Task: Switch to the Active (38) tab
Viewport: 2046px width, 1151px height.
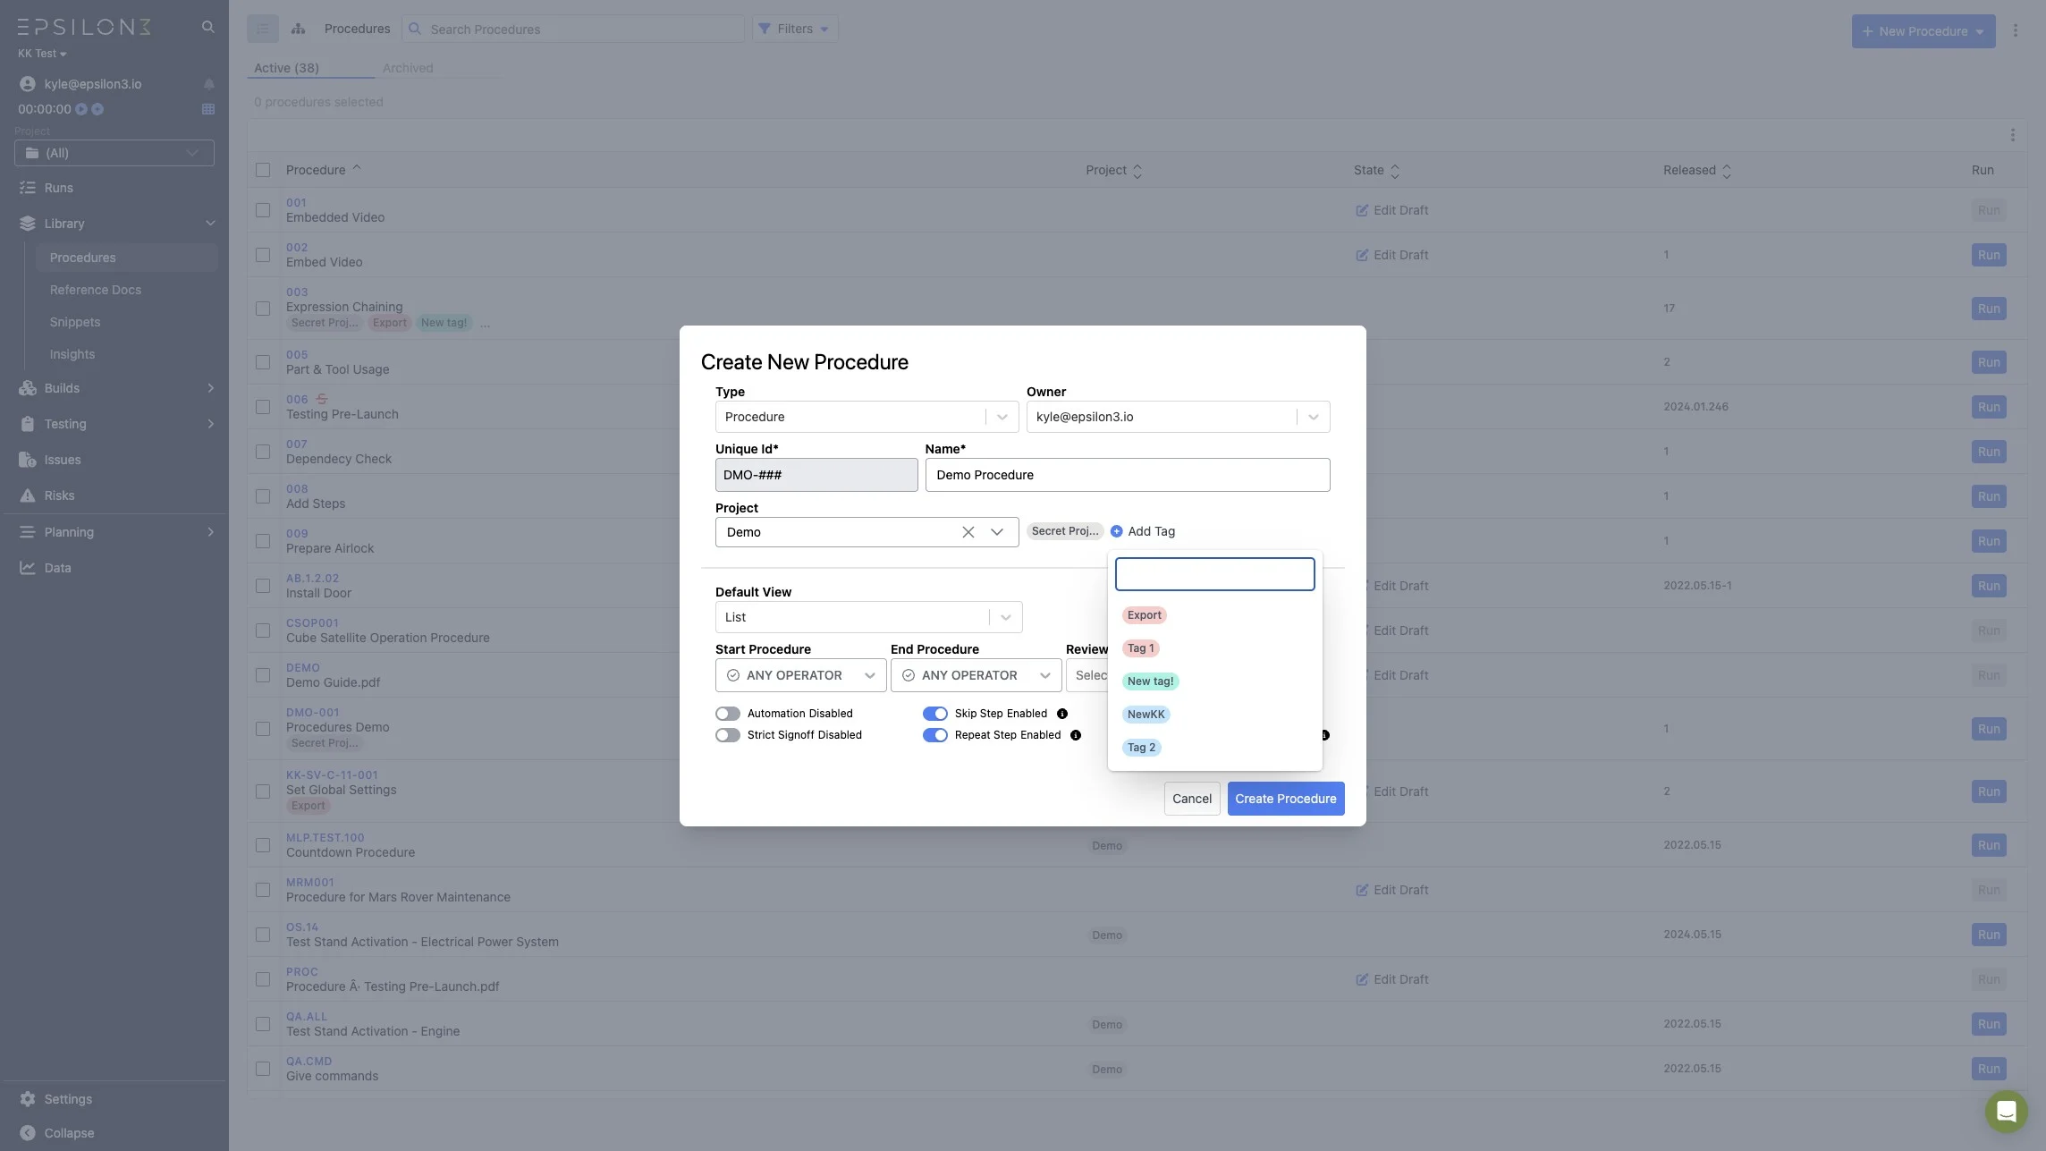Action: tap(286, 68)
